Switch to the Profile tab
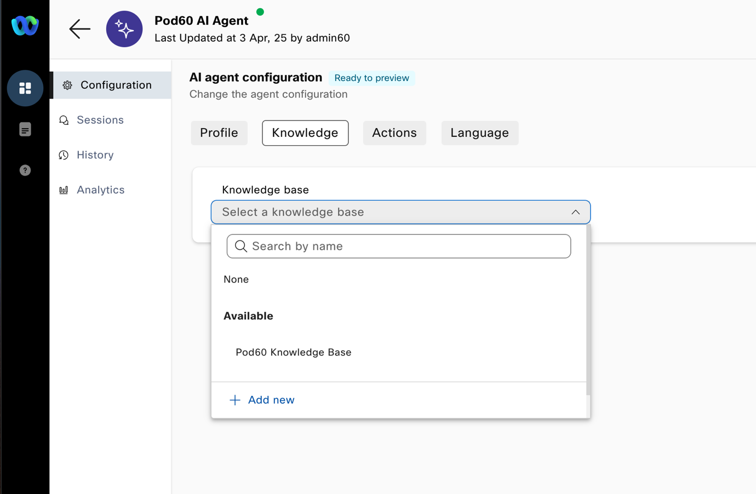756x494 pixels. pos(219,133)
